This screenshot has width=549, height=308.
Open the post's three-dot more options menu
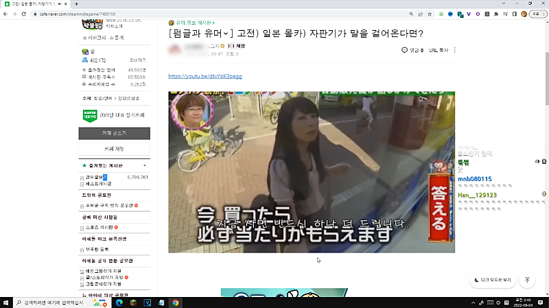click(x=454, y=50)
